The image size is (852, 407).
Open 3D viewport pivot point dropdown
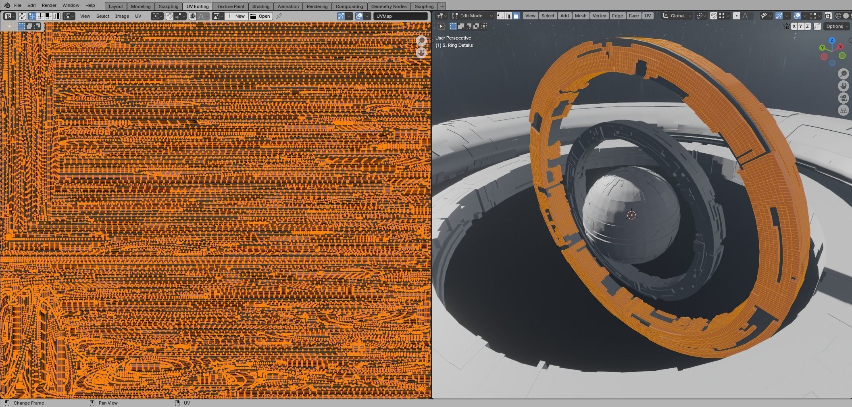702,16
